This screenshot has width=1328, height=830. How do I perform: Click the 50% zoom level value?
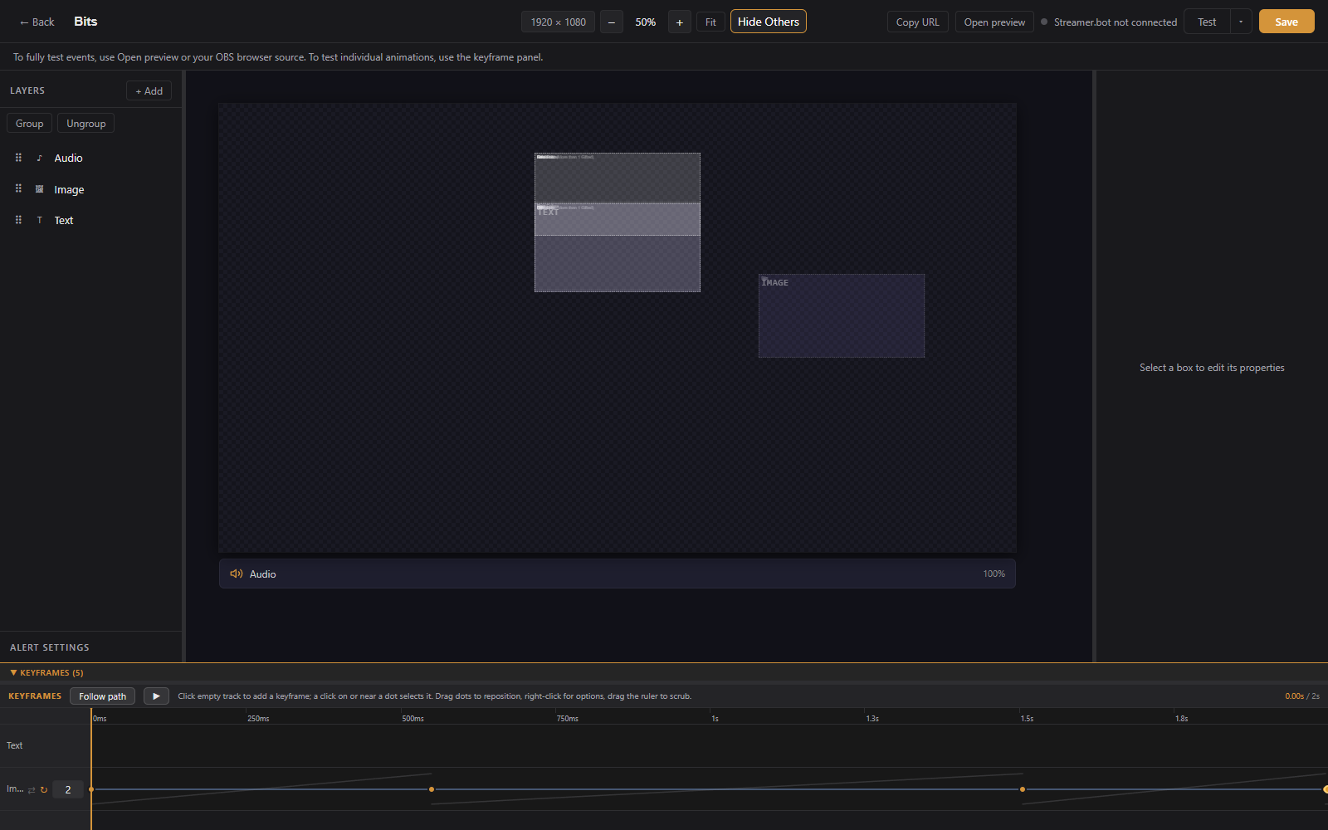click(646, 22)
